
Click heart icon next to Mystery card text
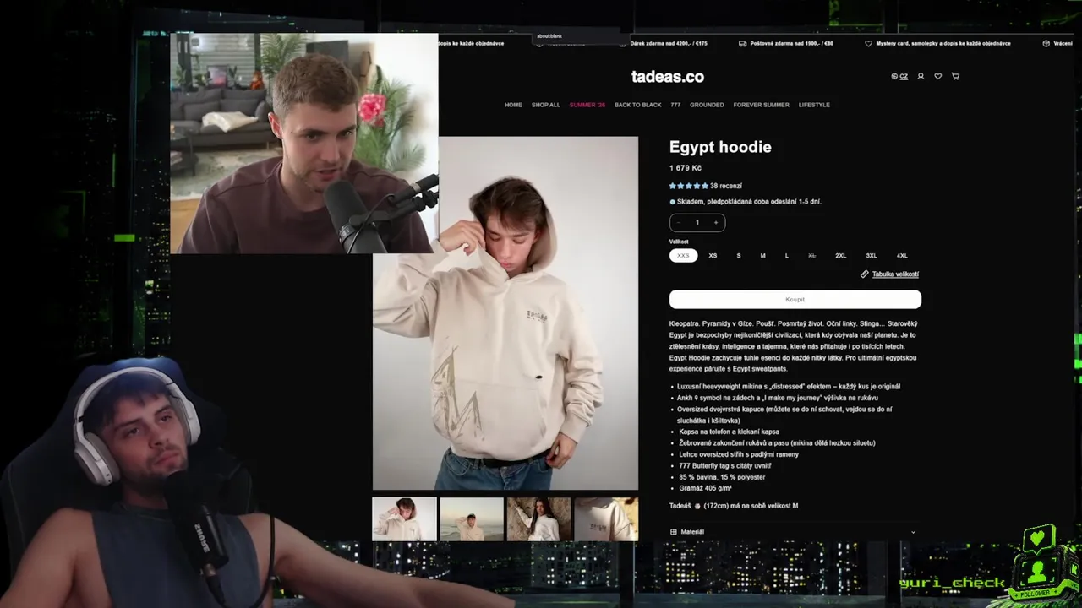pyautogui.click(x=868, y=43)
